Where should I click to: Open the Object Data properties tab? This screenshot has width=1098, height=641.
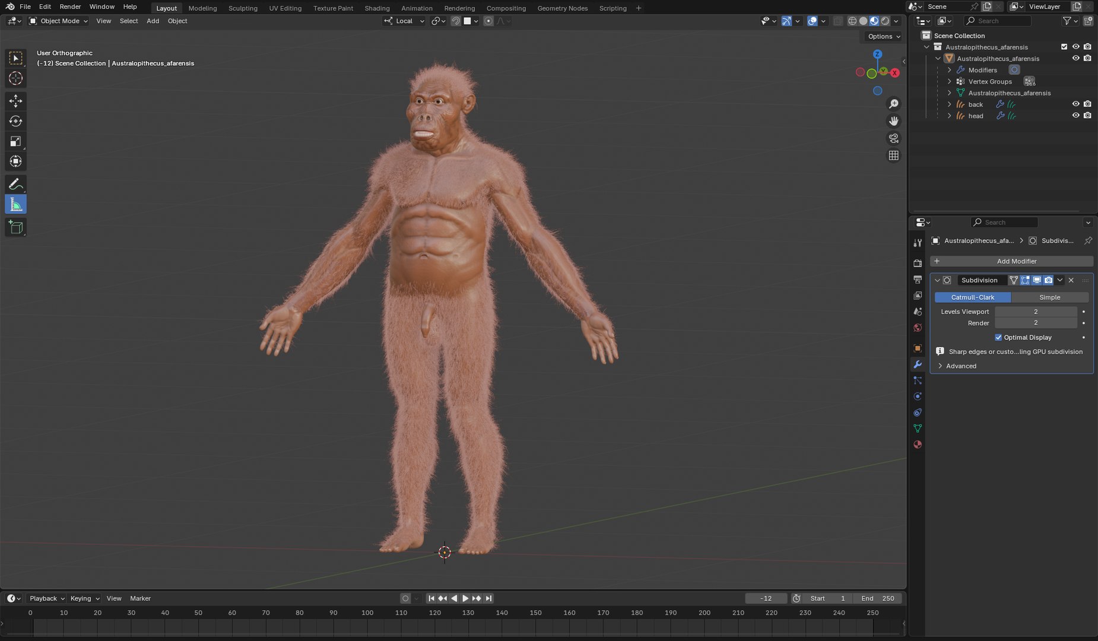pos(918,429)
